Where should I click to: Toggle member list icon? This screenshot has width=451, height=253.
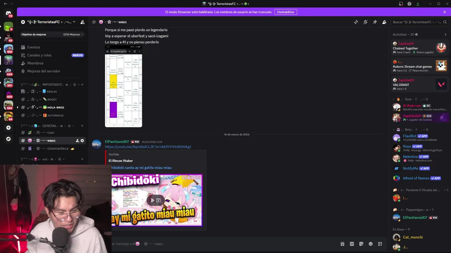click(384, 22)
